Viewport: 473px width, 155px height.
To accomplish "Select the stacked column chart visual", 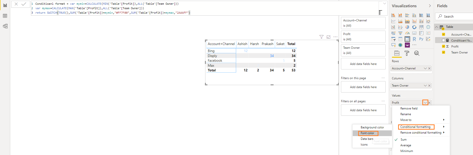I will click(x=400, y=15).
